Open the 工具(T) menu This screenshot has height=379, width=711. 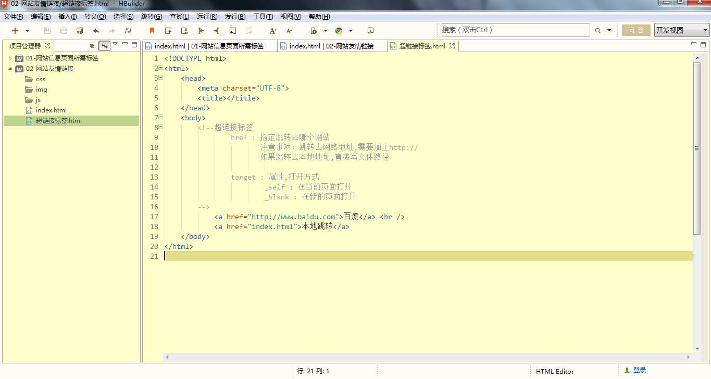point(263,17)
